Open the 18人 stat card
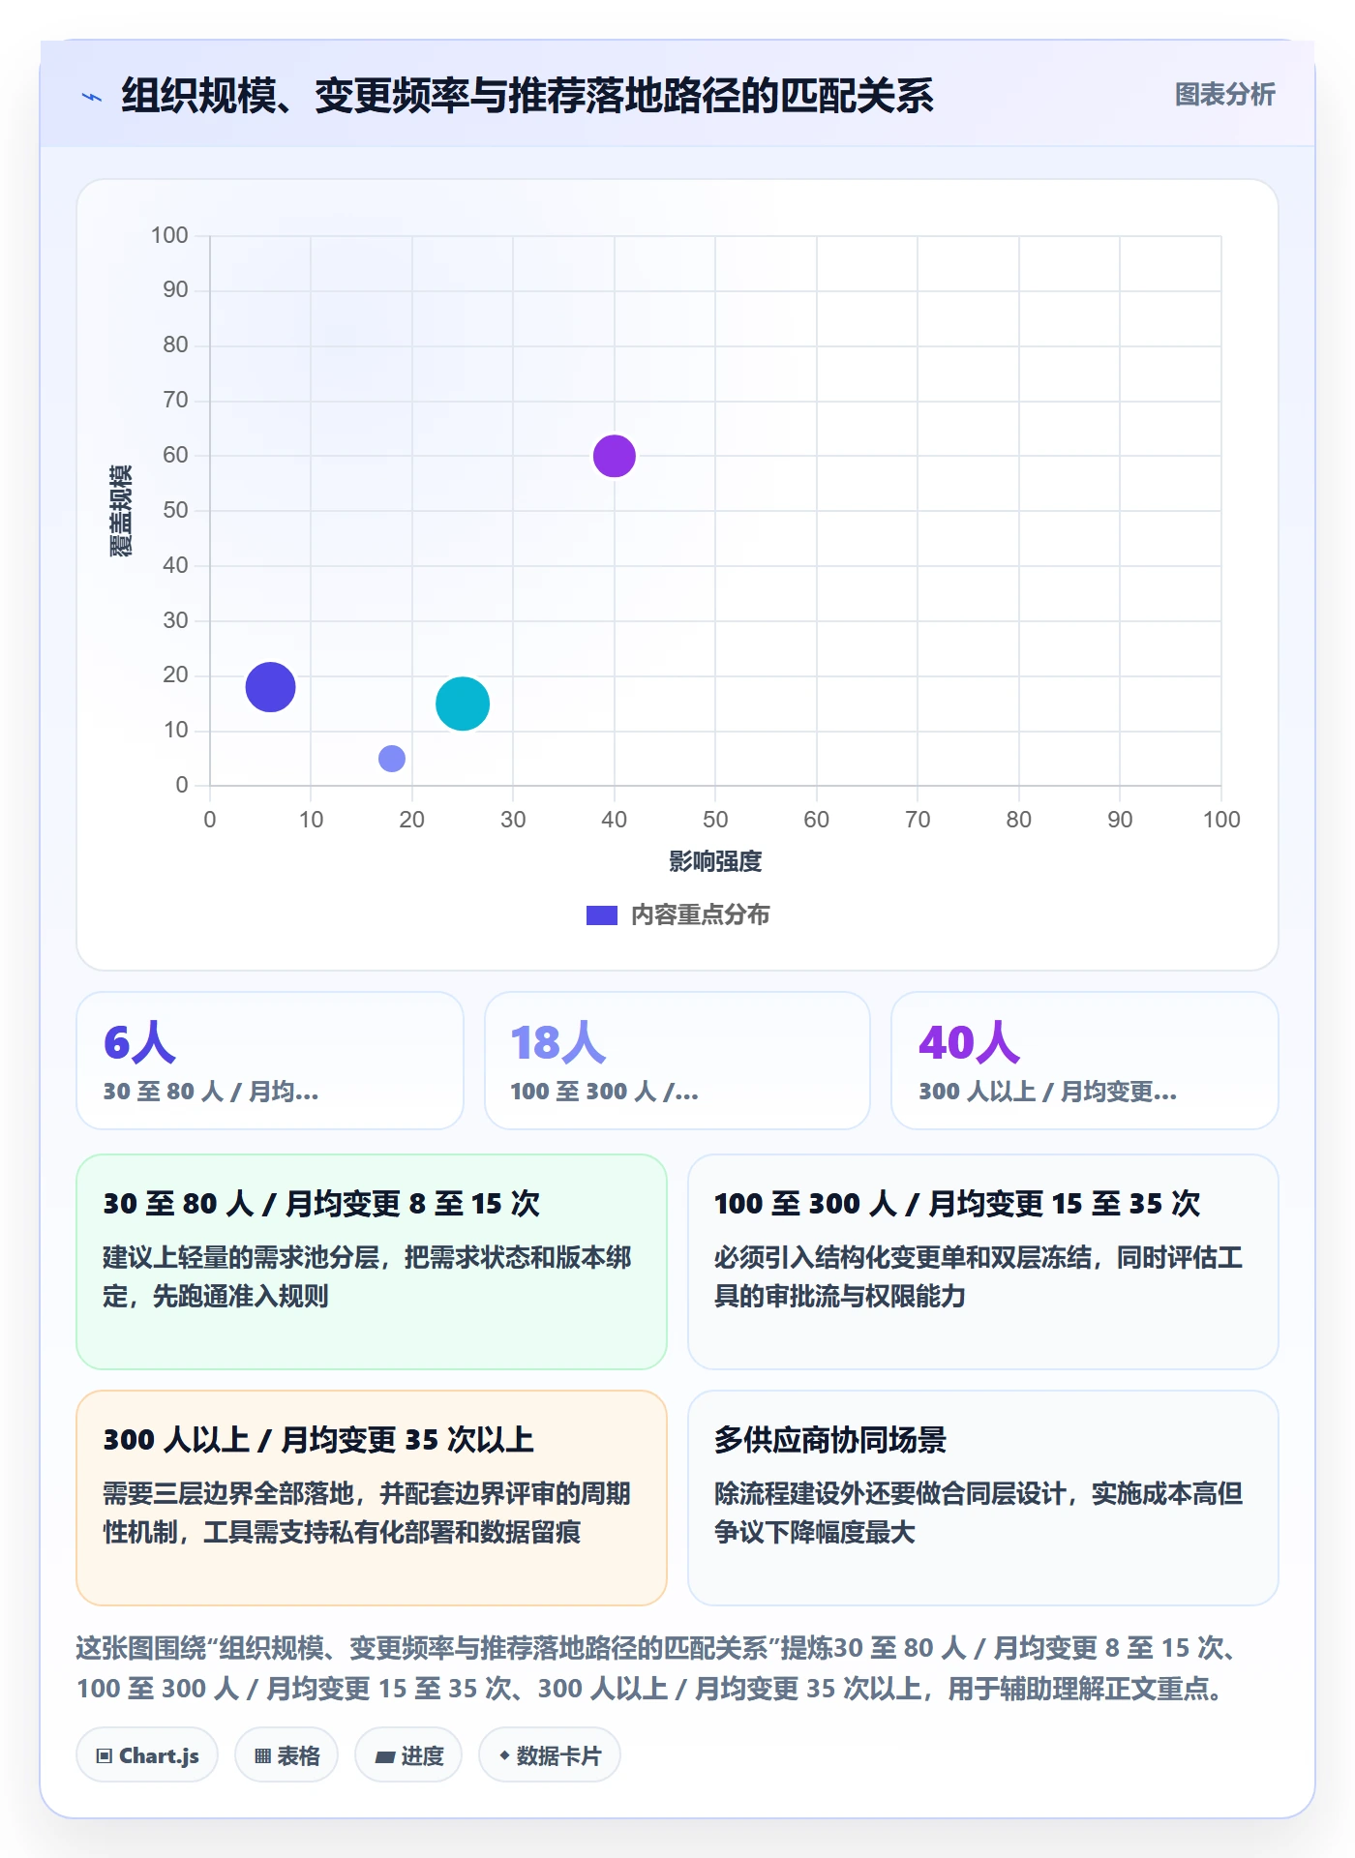 (677, 1061)
